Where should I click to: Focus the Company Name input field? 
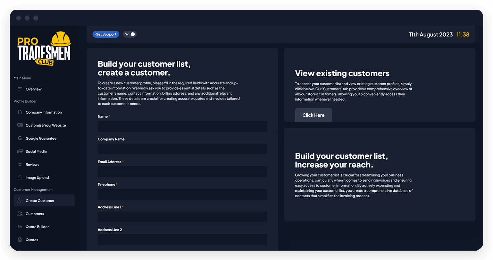[182, 149]
